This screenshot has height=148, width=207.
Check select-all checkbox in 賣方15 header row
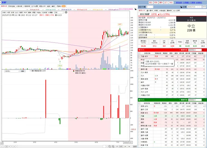tap(139, 103)
